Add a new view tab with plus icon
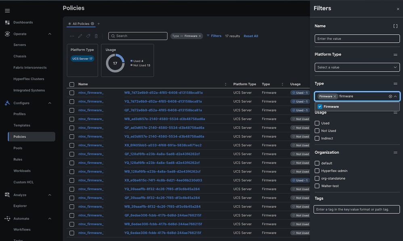The image size is (403, 241). point(99,24)
